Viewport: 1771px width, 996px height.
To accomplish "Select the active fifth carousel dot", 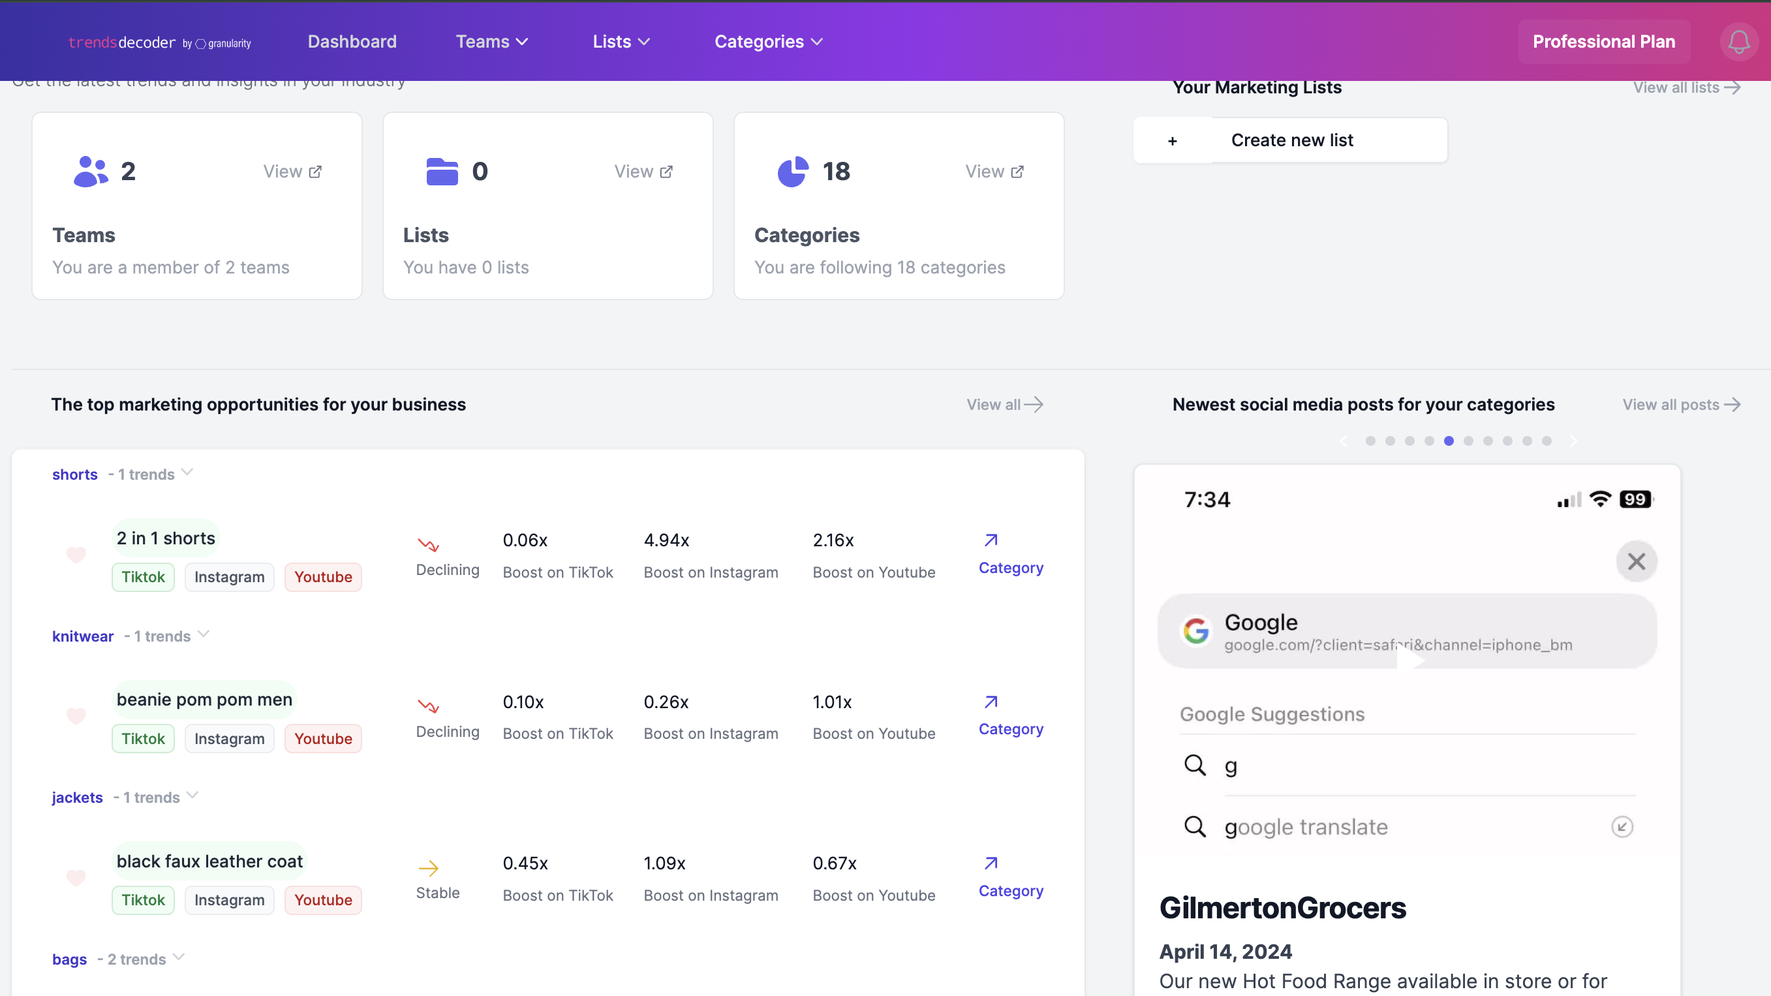I will (1449, 441).
